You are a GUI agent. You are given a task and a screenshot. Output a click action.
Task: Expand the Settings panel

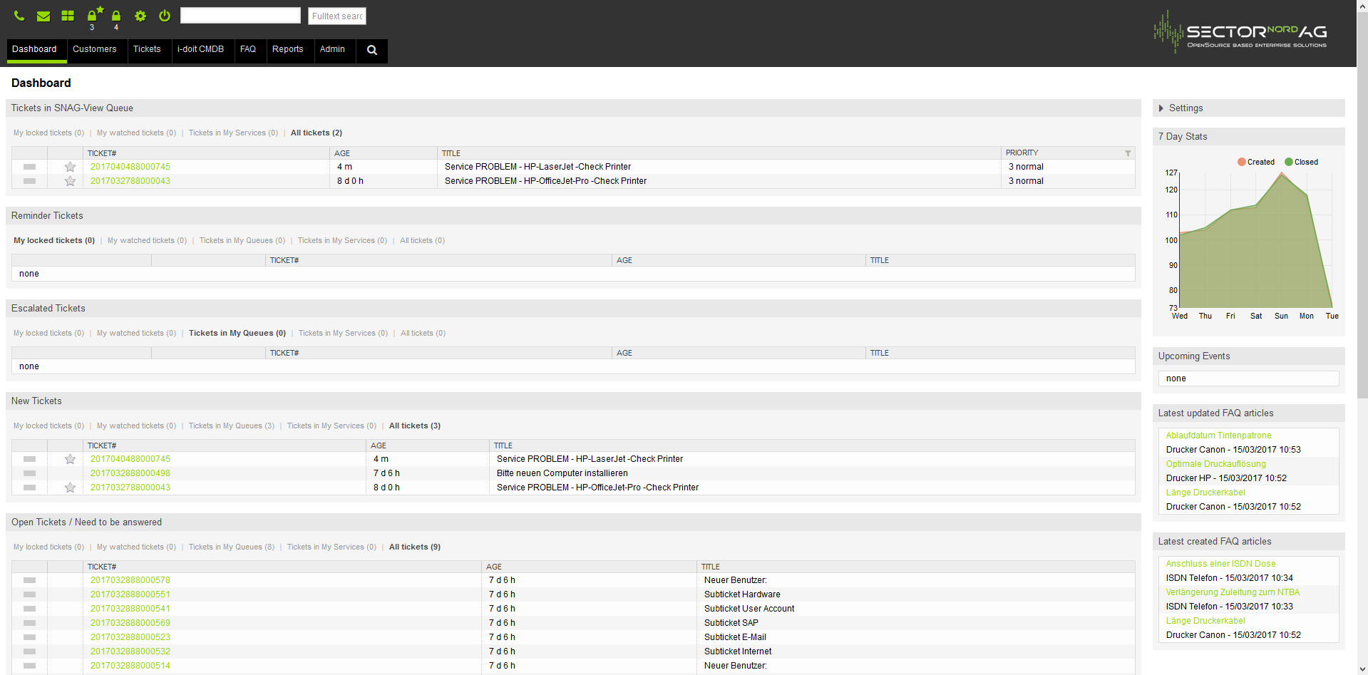click(1181, 108)
